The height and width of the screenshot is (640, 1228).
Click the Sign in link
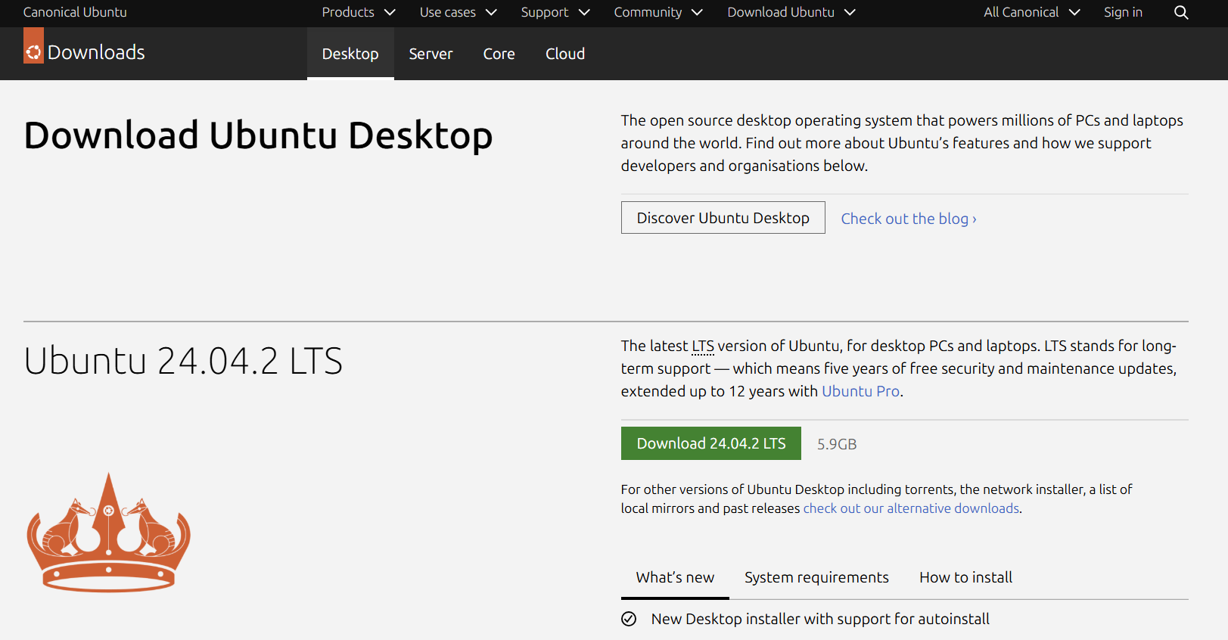[x=1123, y=12]
